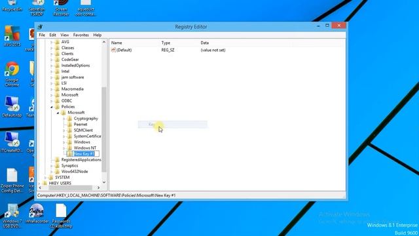Open the Help menu
The height and width of the screenshot is (236, 419).
pyautogui.click(x=98, y=35)
